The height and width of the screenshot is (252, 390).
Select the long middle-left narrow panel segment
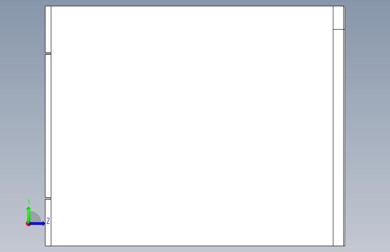48,126
